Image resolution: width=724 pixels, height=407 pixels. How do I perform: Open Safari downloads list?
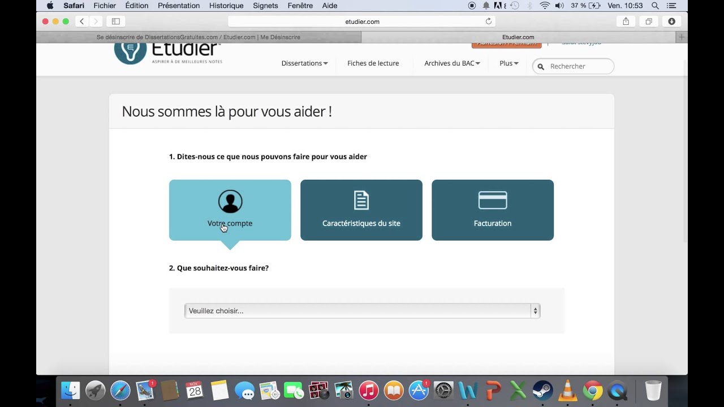[671, 21]
